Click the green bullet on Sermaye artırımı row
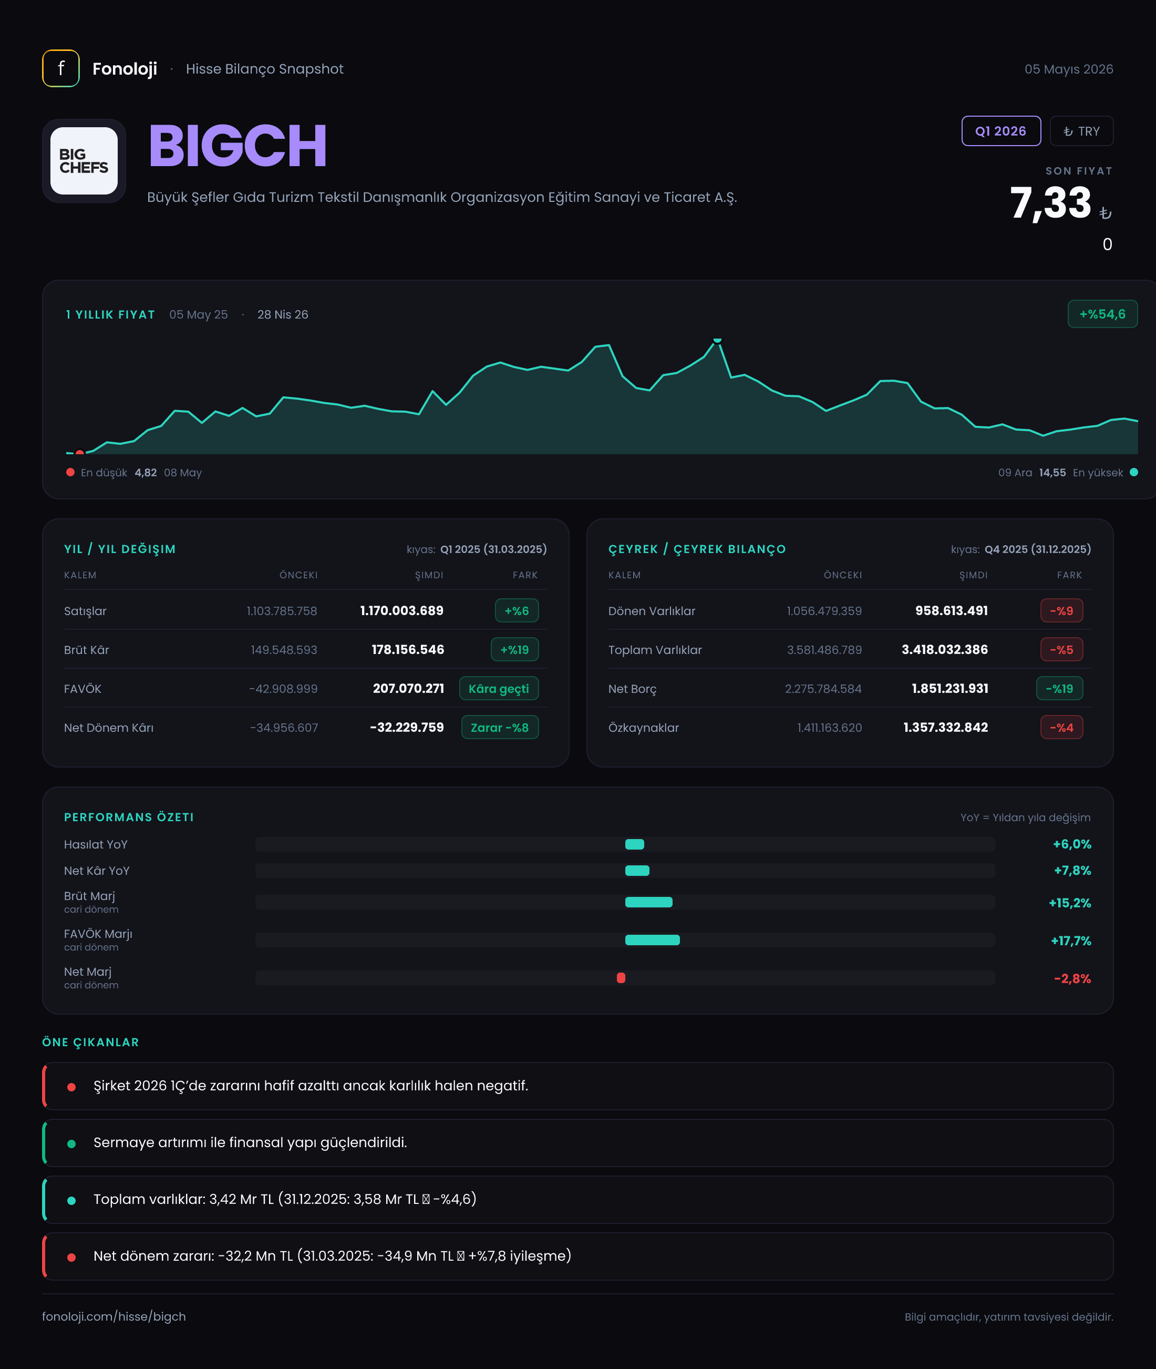1156x1369 pixels. click(71, 1144)
